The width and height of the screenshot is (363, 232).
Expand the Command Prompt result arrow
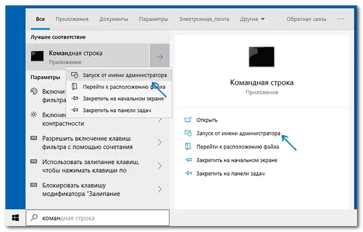coord(160,56)
